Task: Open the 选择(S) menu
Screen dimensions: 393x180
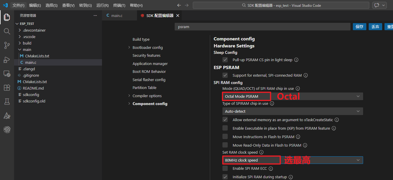Action: pyautogui.click(x=52, y=5)
